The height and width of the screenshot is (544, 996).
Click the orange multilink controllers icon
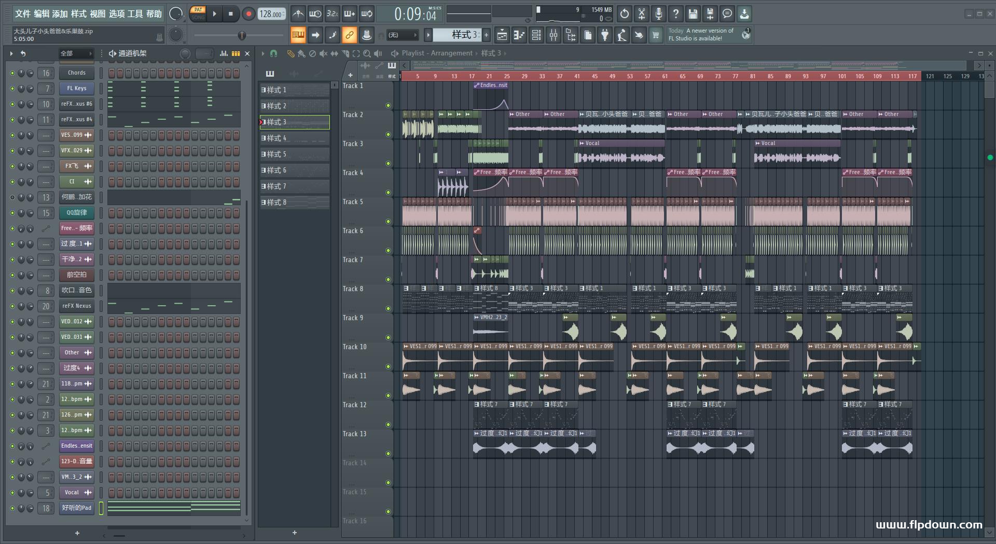[x=350, y=35]
